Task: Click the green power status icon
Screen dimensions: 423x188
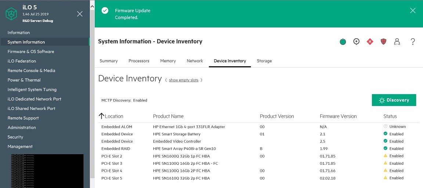Action: pyautogui.click(x=343, y=42)
